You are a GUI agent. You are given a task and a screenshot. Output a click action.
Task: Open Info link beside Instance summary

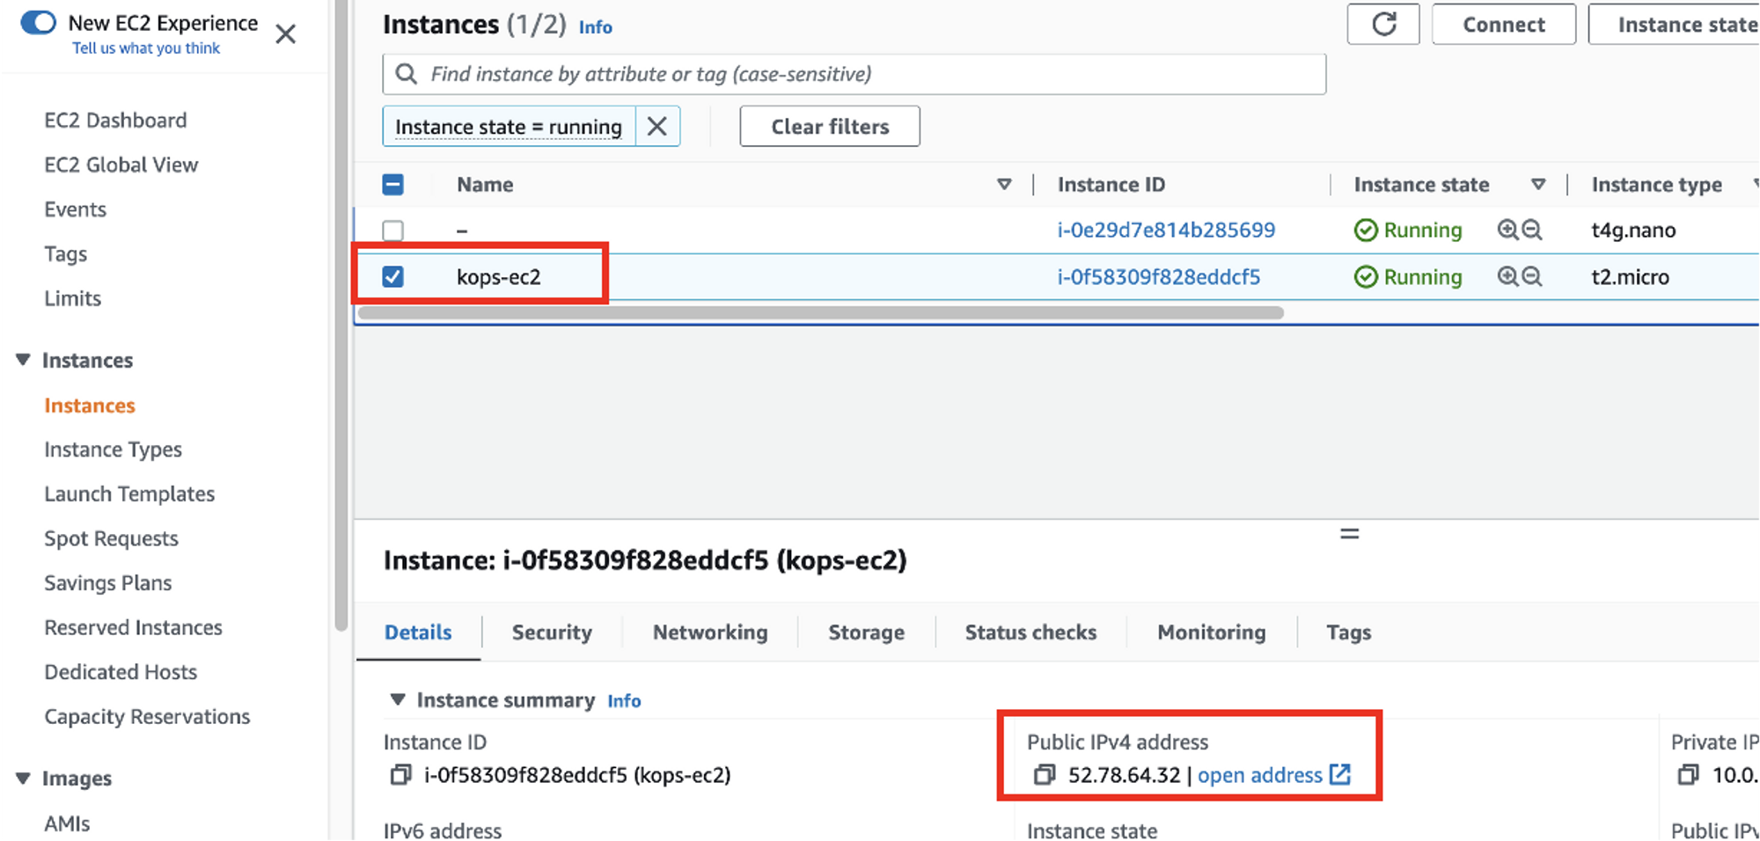[624, 701]
